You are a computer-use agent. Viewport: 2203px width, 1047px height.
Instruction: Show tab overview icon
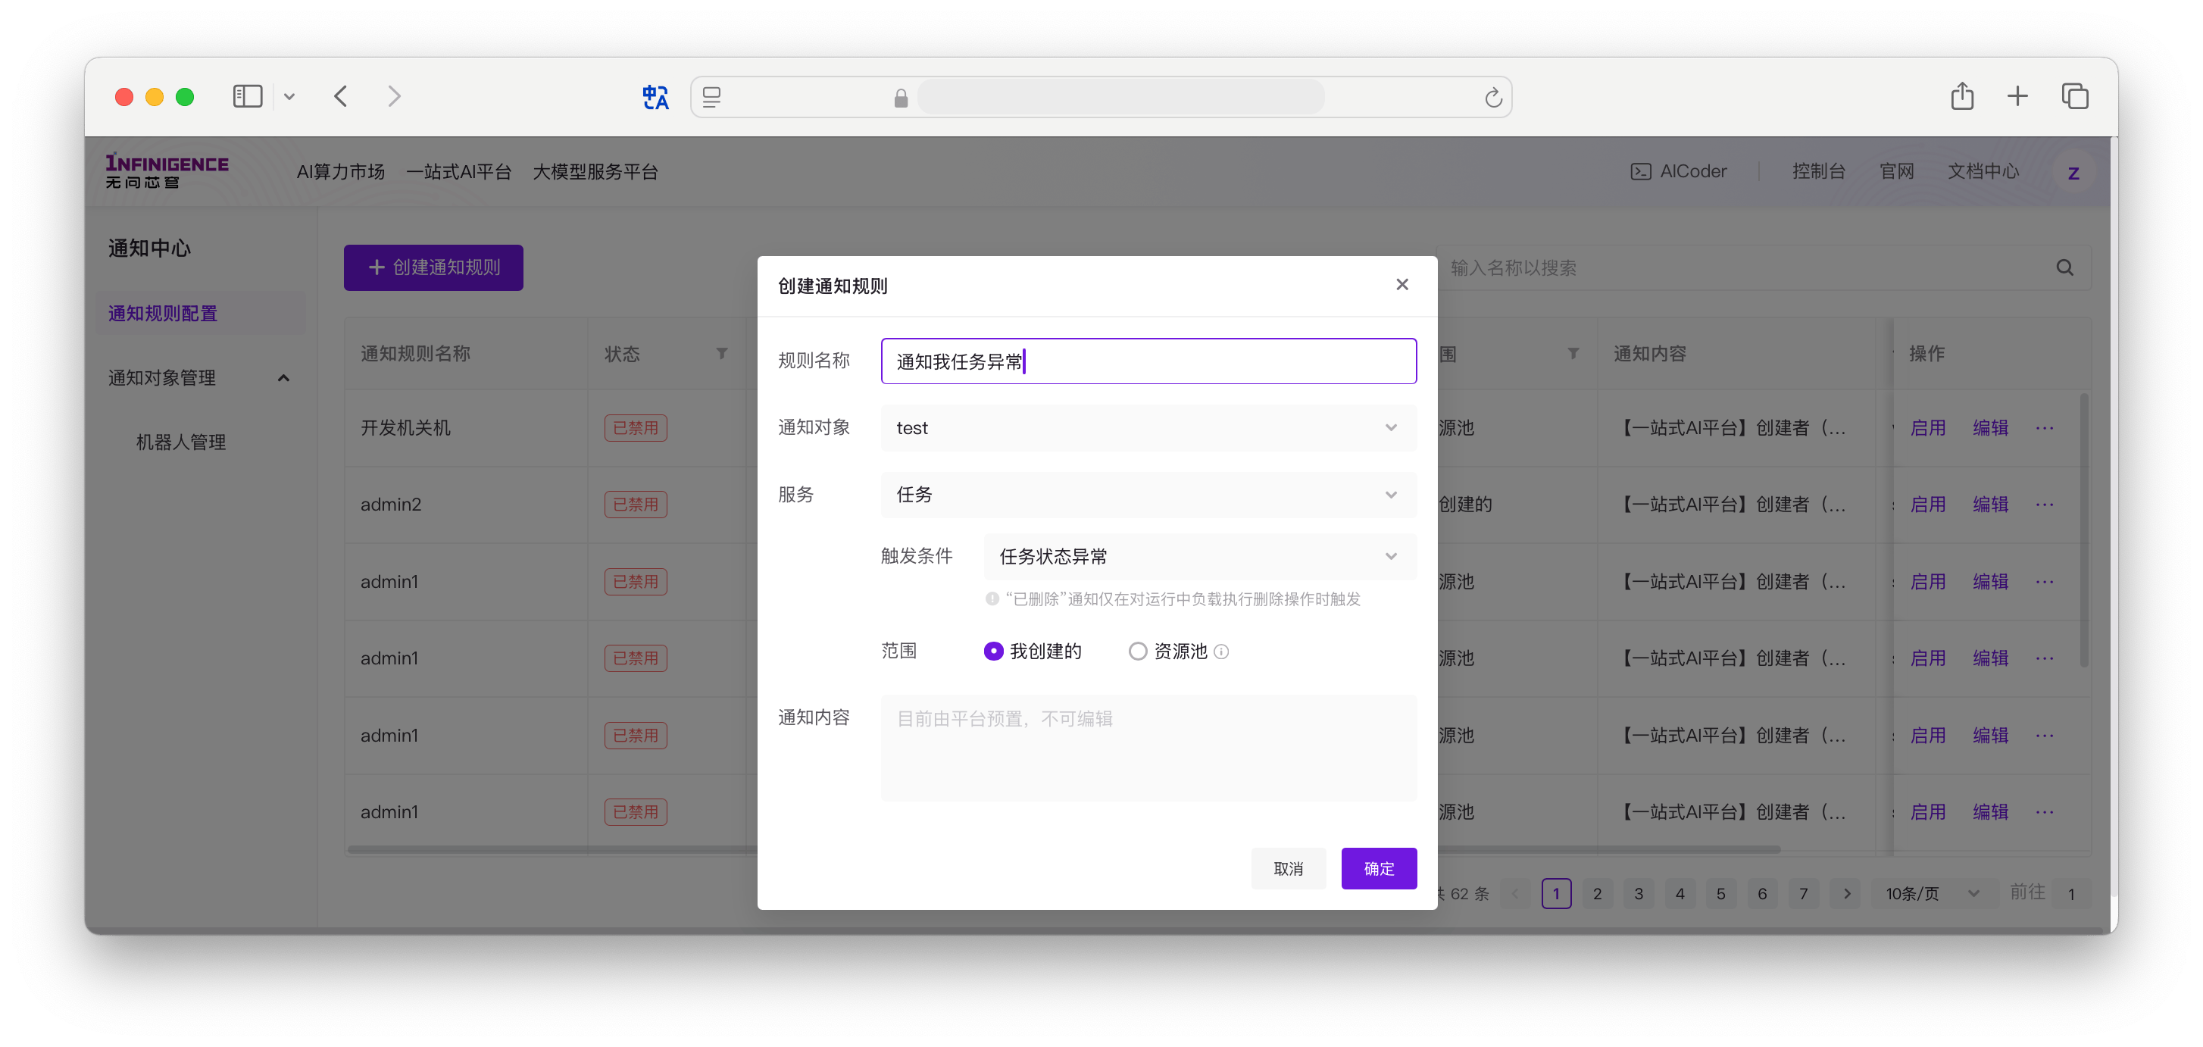point(2075,97)
